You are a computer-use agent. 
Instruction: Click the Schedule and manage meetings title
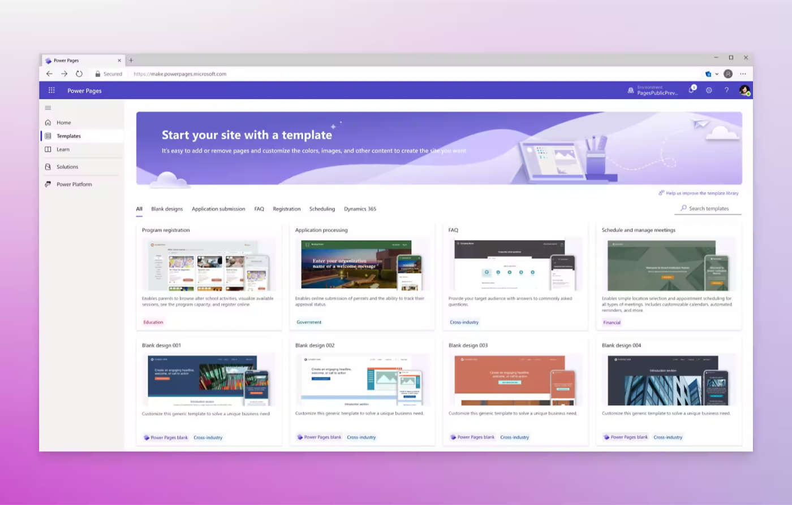pyautogui.click(x=639, y=230)
